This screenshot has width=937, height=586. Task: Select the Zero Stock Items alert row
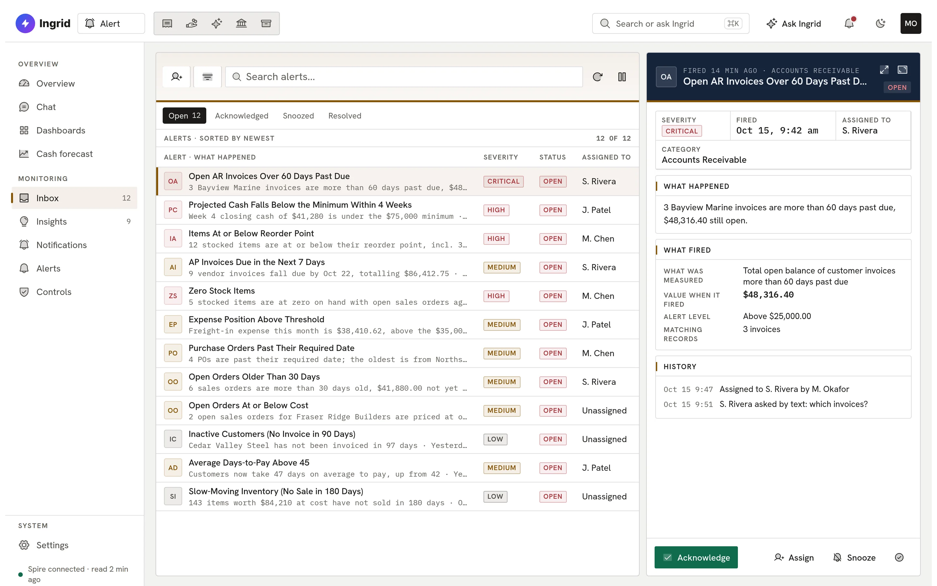[398, 296]
